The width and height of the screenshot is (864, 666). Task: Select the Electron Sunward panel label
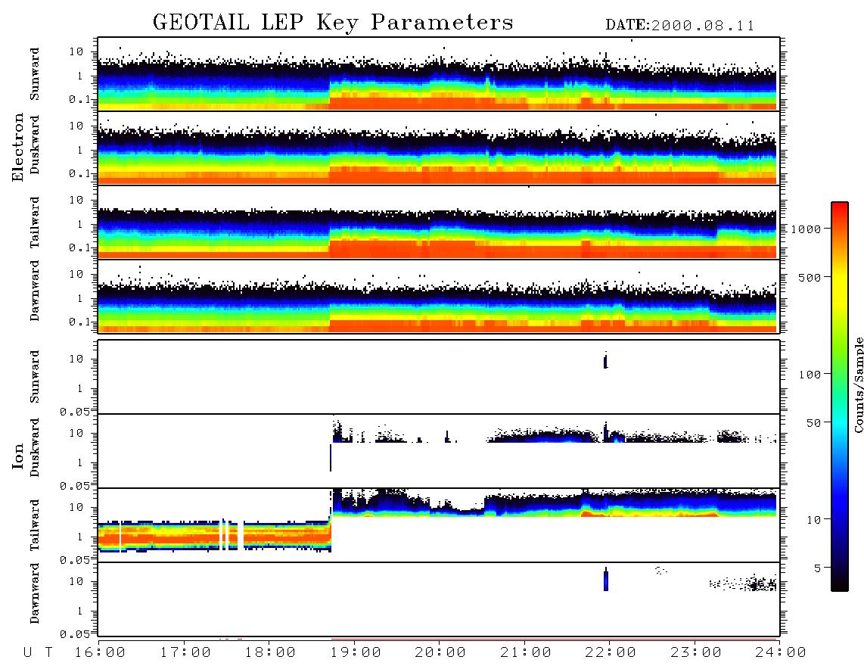click(x=35, y=74)
